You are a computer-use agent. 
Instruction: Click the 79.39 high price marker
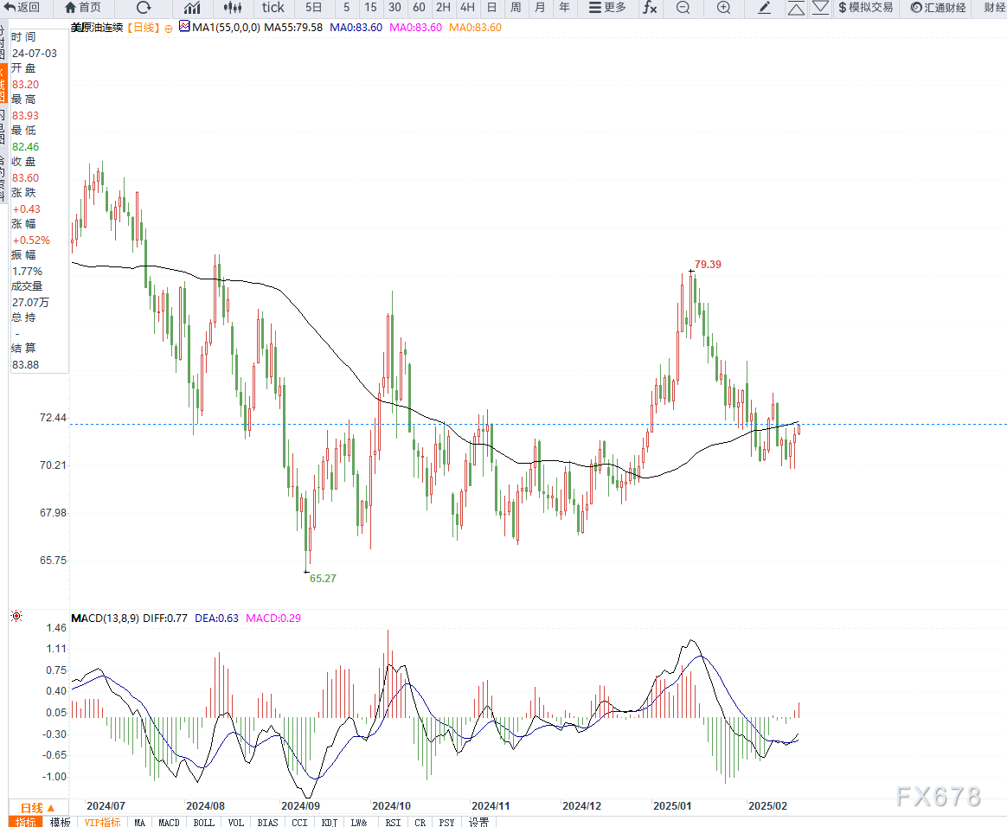[708, 265]
